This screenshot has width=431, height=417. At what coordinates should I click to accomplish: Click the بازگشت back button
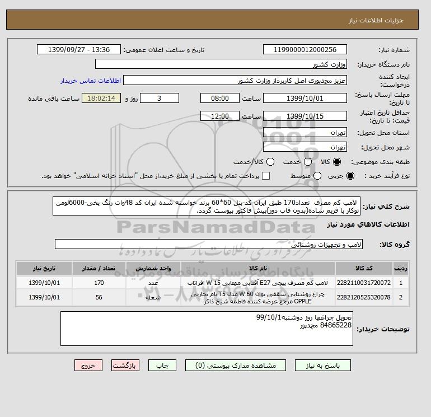(125, 366)
